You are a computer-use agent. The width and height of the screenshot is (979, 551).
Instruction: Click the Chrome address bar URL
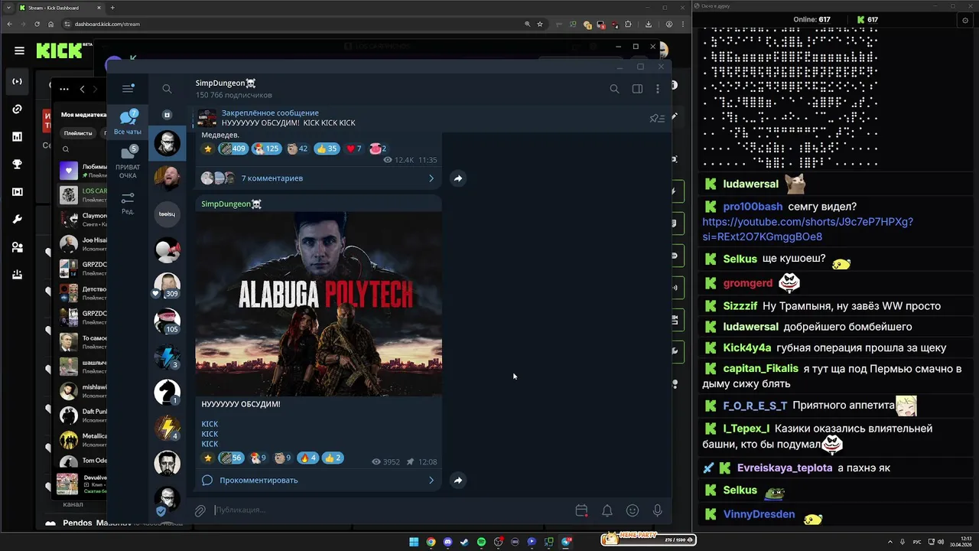[108, 24]
